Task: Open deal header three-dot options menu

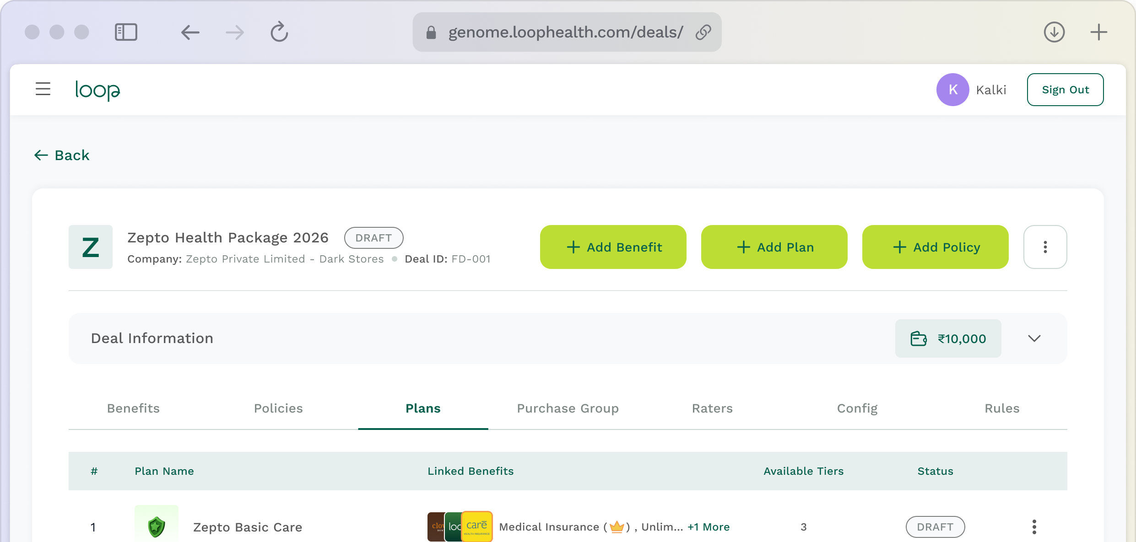Action: tap(1045, 247)
